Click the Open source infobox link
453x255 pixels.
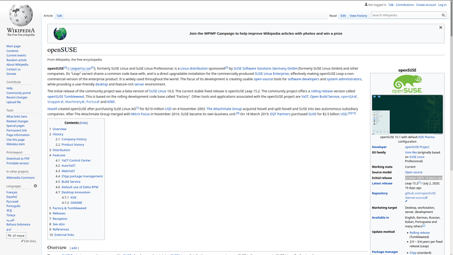pyautogui.click(x=414, y=172)
